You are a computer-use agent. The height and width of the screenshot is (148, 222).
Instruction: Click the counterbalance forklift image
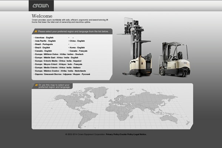point(174,60)
